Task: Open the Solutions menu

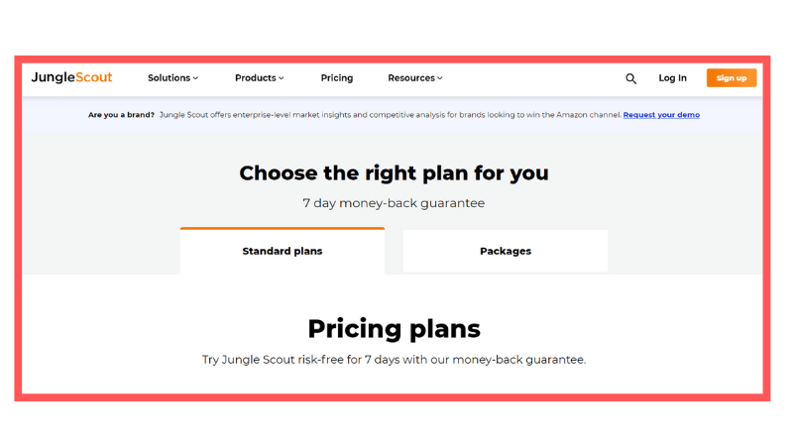Action: [x=169, y=78]
